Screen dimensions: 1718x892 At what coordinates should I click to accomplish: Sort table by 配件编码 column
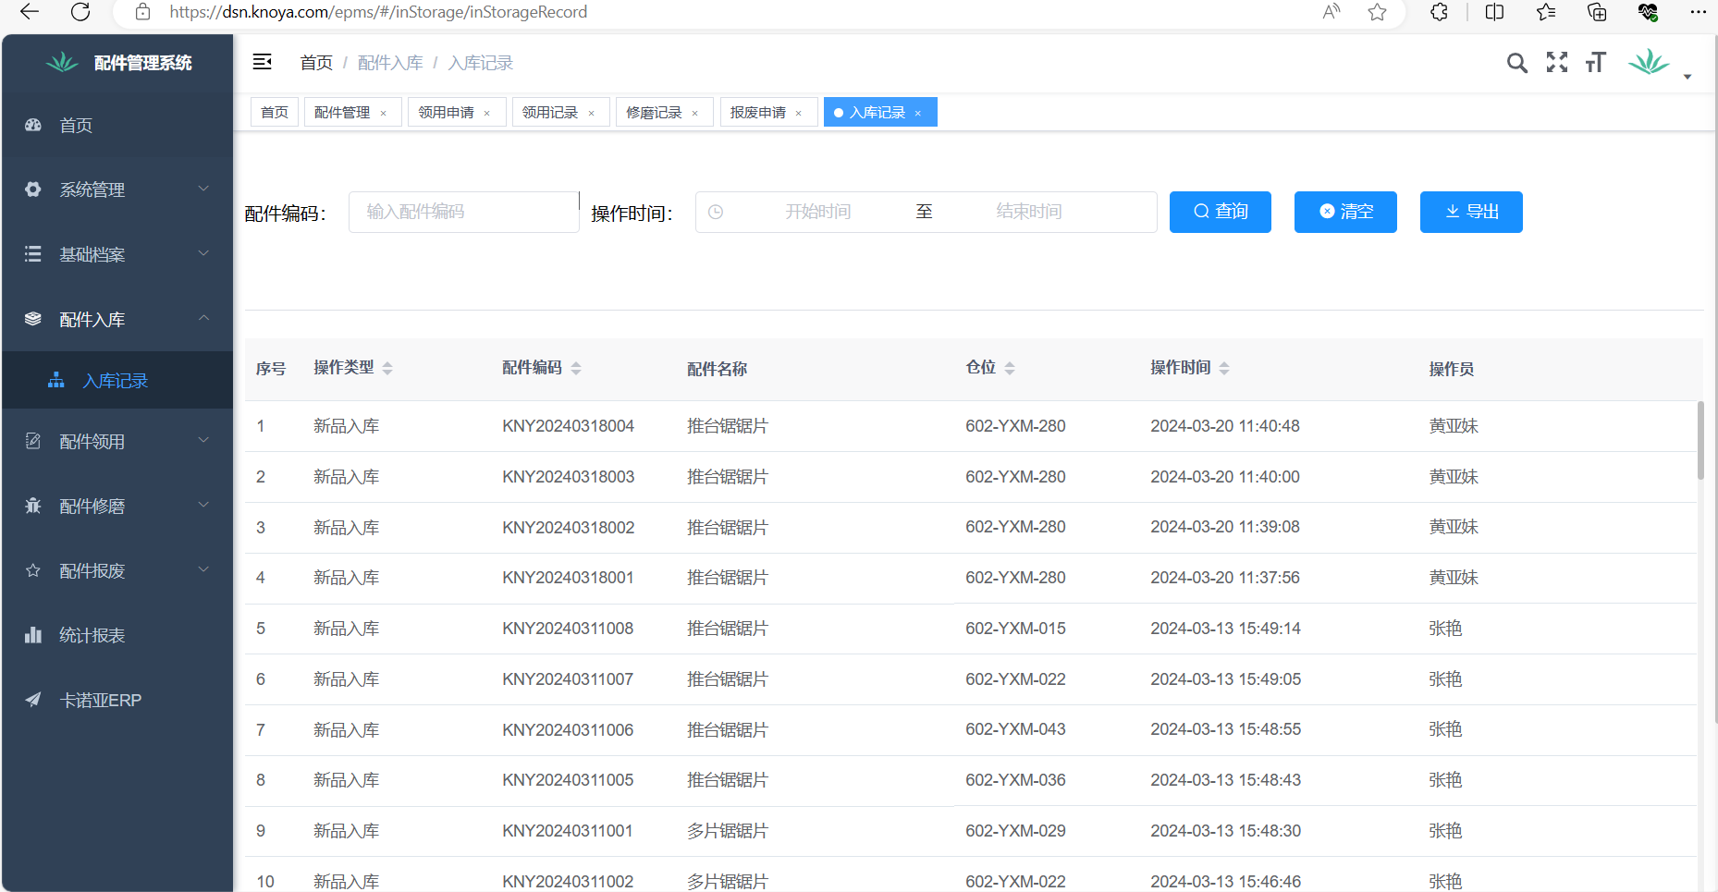pyautogui.click(x=576, y=368)
